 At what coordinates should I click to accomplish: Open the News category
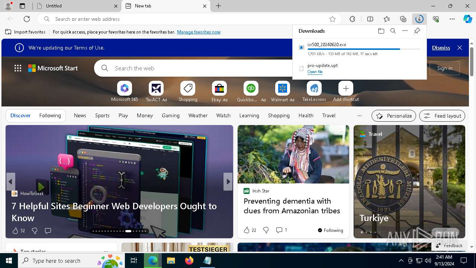pyautogui.click(x=80, y=116)
